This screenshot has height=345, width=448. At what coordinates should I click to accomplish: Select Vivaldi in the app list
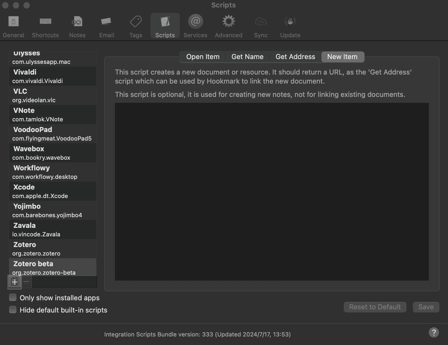click(53, 76)
